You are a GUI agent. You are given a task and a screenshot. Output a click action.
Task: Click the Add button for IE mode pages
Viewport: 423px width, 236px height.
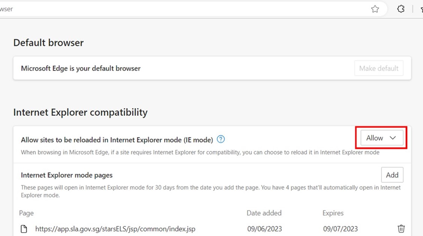pyautogui.click(x=392, y=175)
